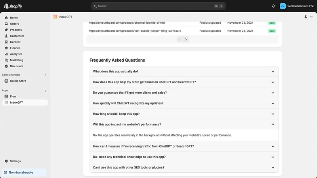Click the Products tag icon
This screenshot has width=317, height=178.
pos(6,30)
